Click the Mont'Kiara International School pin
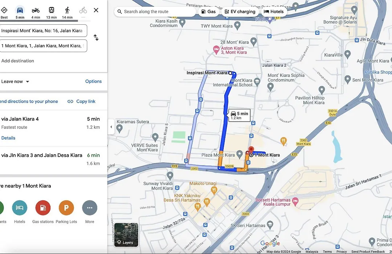Viewport: 392px width, 254px height. (257, 81)
